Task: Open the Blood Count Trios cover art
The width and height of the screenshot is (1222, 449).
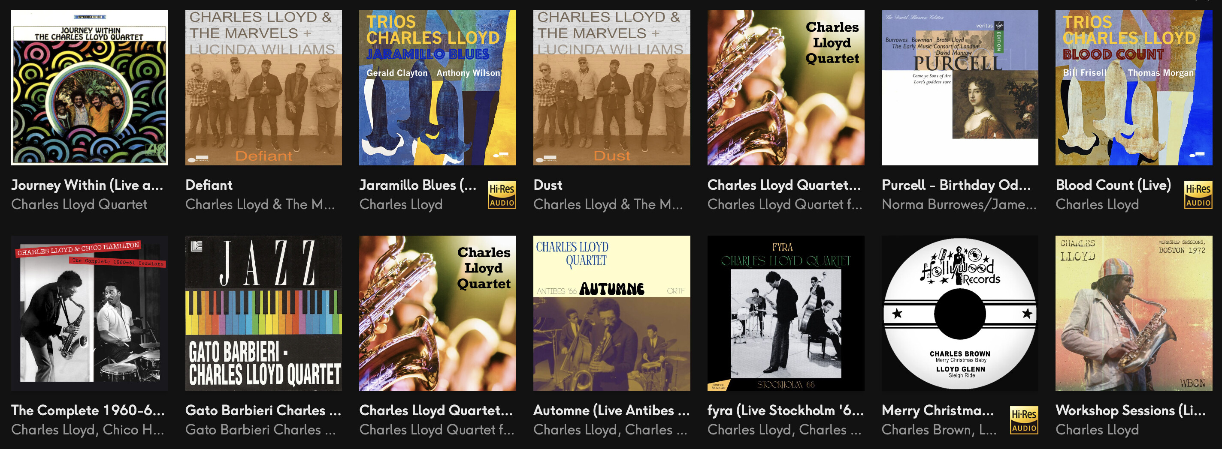Action: click(x=1134, y=88)
